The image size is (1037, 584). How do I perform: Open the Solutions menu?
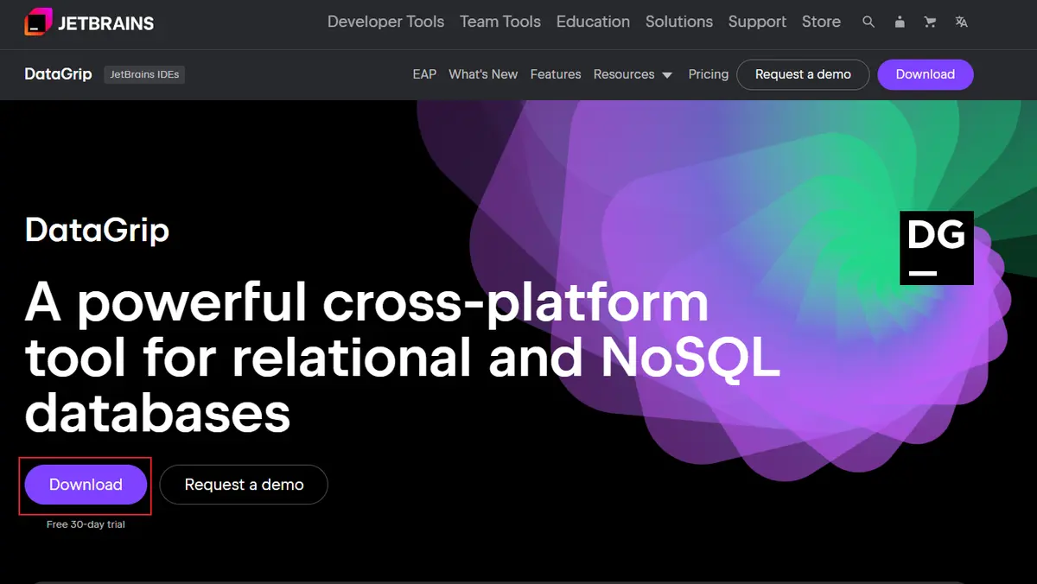pyautogui.click(x=679, y=22)
